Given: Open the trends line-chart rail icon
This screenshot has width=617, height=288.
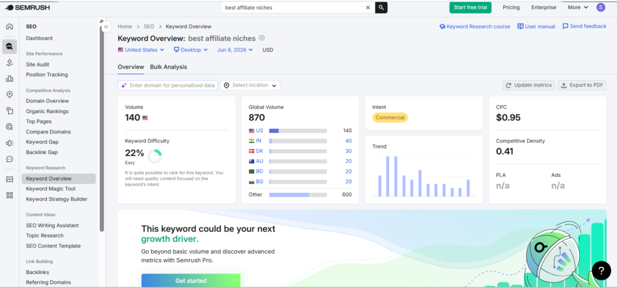Looking at the screenshot, I should [10, 179].
